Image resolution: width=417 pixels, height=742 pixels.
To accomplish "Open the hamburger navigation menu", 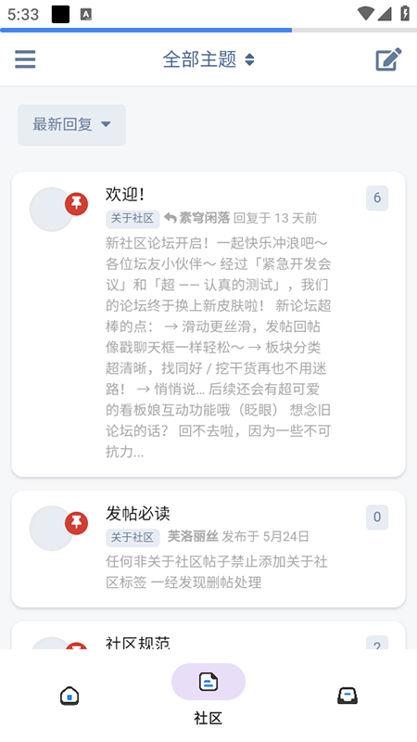I will [x=25, y=59].
